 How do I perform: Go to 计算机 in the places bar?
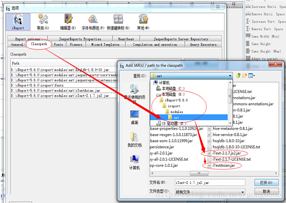coord(135,162)
